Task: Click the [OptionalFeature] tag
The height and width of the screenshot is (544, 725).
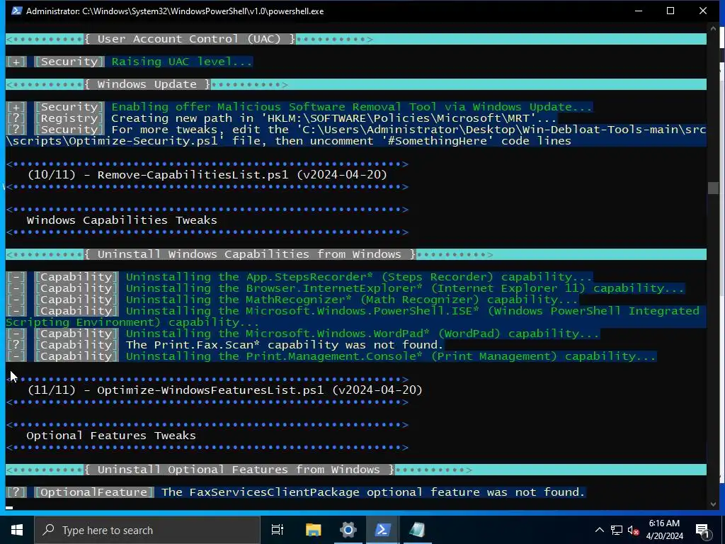Action: pyautogui.click(x=94, y=492)
